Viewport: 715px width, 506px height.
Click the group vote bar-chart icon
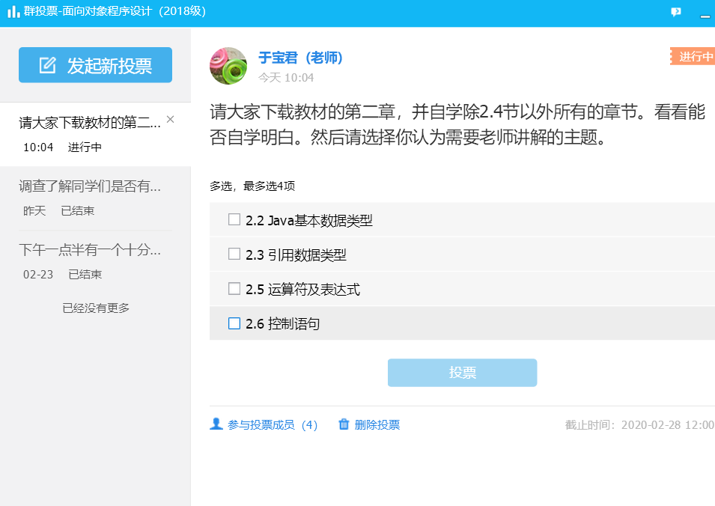pyautogui.click(x=13, y=12)
